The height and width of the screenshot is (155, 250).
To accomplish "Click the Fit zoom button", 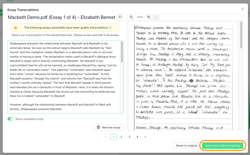I will click(156, 17).
